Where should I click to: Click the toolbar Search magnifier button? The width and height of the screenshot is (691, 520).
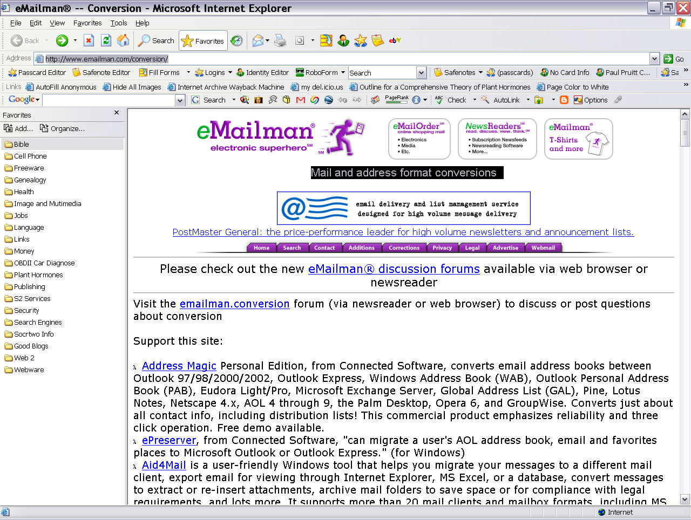click(x=156, y=40)
